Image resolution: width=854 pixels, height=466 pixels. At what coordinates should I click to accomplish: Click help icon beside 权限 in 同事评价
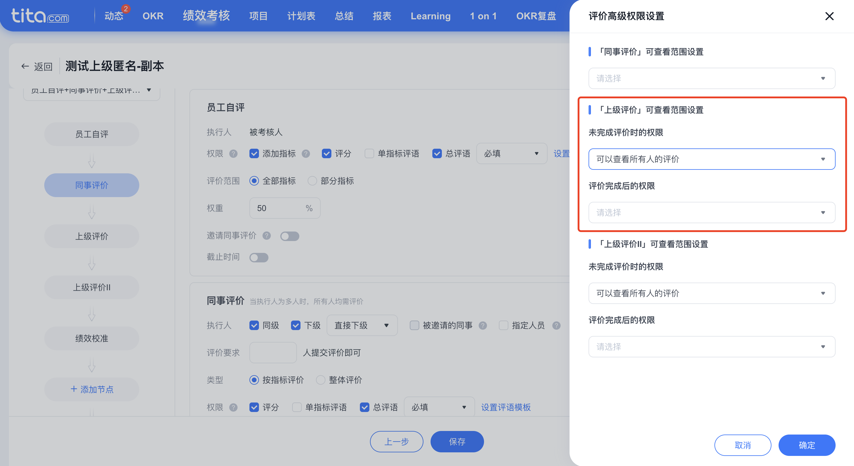tap(233, 407)
